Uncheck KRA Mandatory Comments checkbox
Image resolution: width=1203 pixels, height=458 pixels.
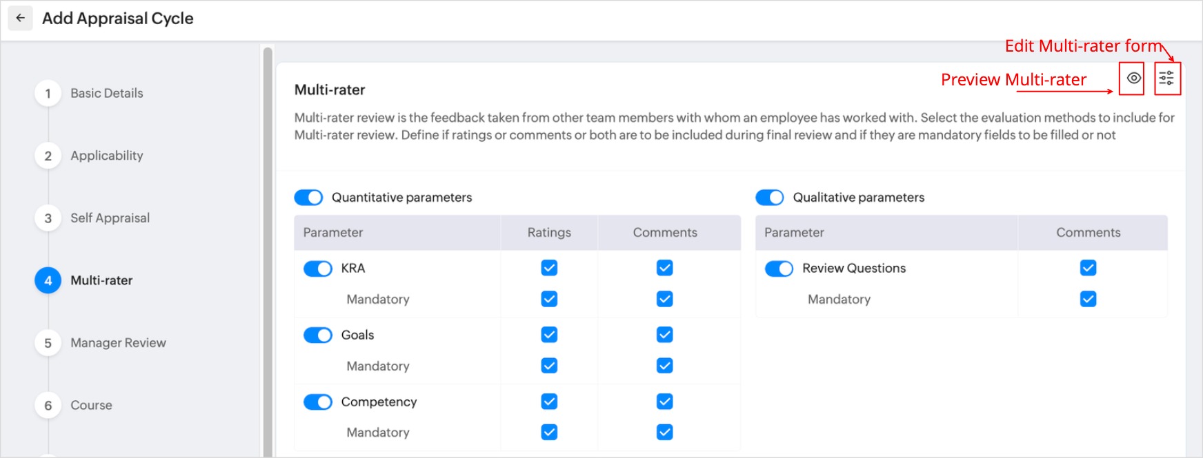pyautogui.click(x=665, y=299)
